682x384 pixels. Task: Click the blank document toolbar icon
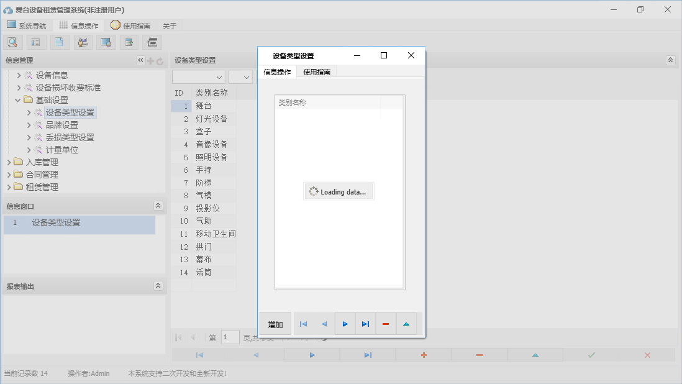click(x=60, y=42)
